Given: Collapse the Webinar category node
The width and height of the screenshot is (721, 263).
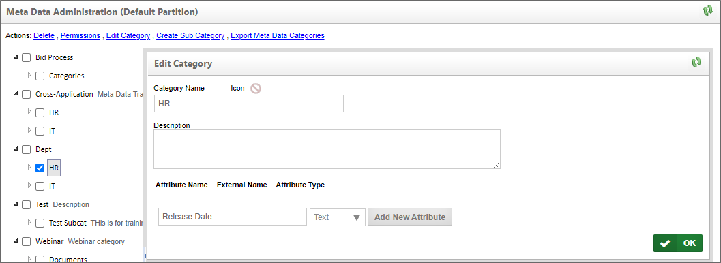Looking at the screenshot, I should 16,241.
